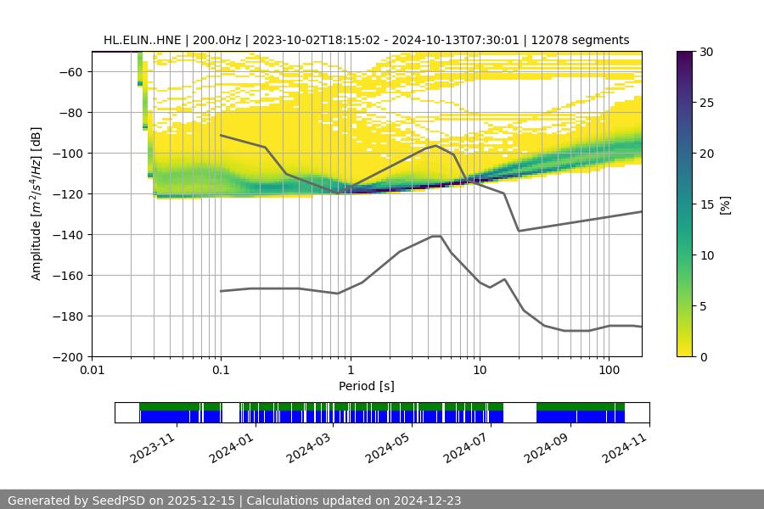
Task: Click "Calculations updated on 2024-12-23" footer text
Action: coord(353,501)
